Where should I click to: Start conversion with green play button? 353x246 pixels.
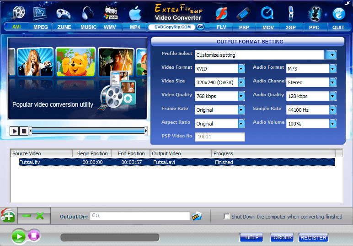(19, 236)
